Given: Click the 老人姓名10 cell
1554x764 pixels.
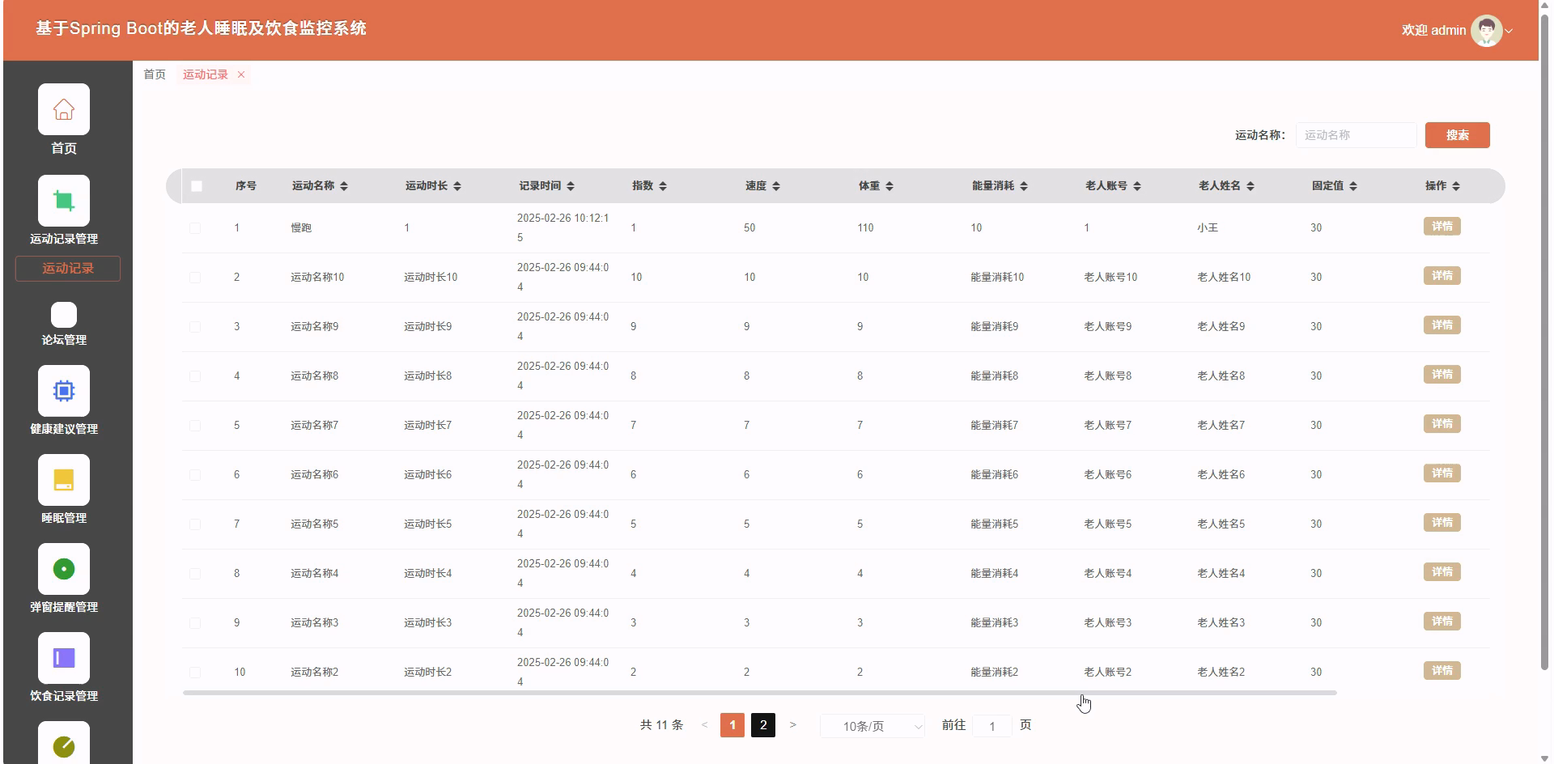Looking at the screenshot, I should (x=1224, y=278).
